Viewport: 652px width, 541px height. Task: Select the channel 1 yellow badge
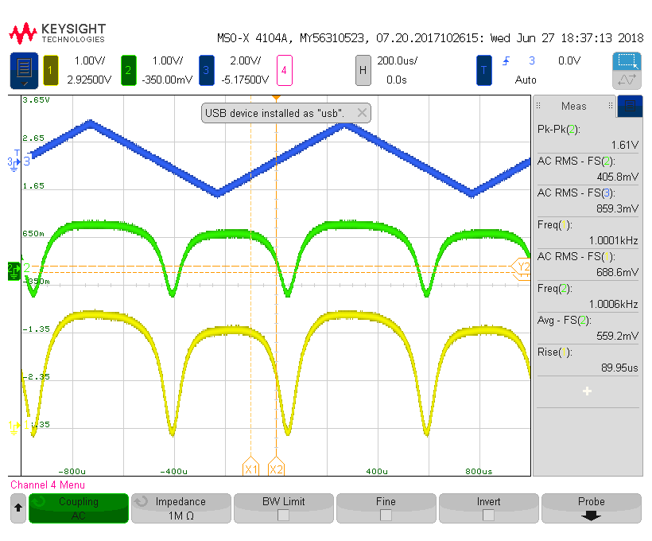click(x=51, y=70)
